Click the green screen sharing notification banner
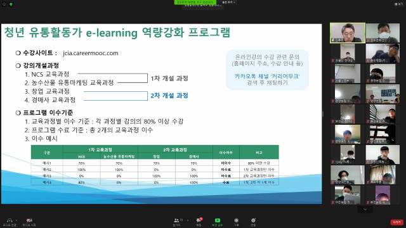 195,2
